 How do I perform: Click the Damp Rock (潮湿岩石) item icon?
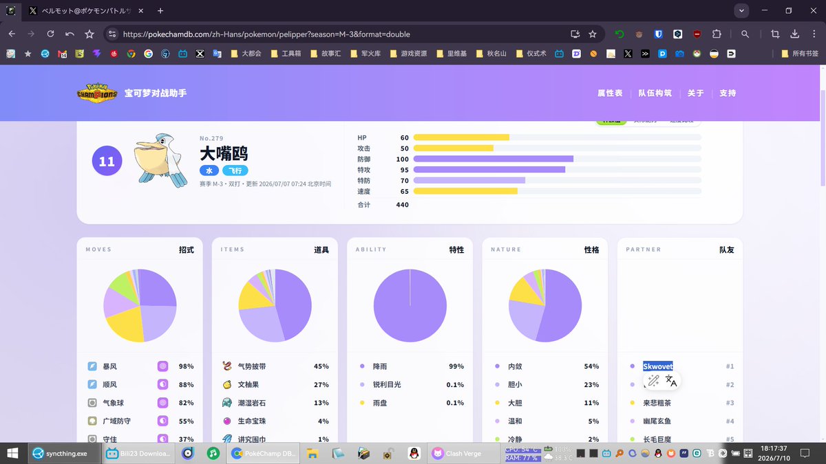tap(227, 403)
